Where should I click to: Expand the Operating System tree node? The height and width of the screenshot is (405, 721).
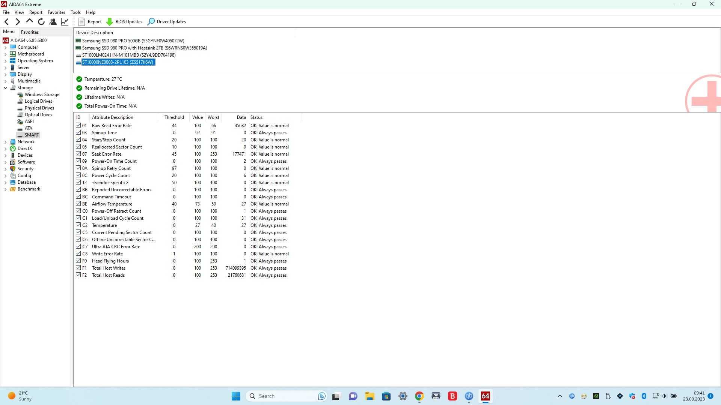pyautogui.click(x=5, y=61)
